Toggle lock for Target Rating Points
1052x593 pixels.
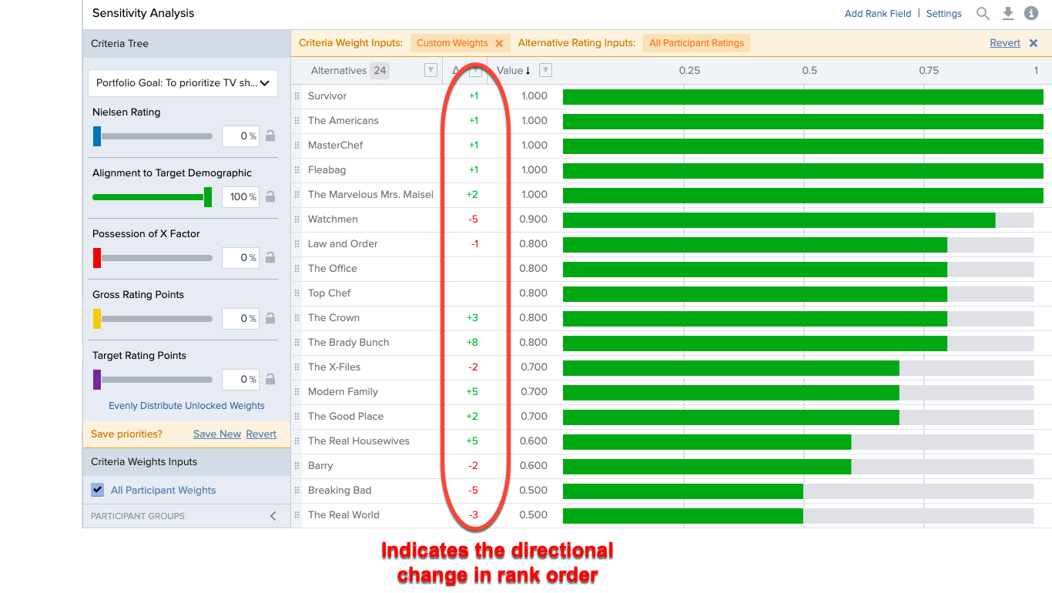tap(270, 379)
